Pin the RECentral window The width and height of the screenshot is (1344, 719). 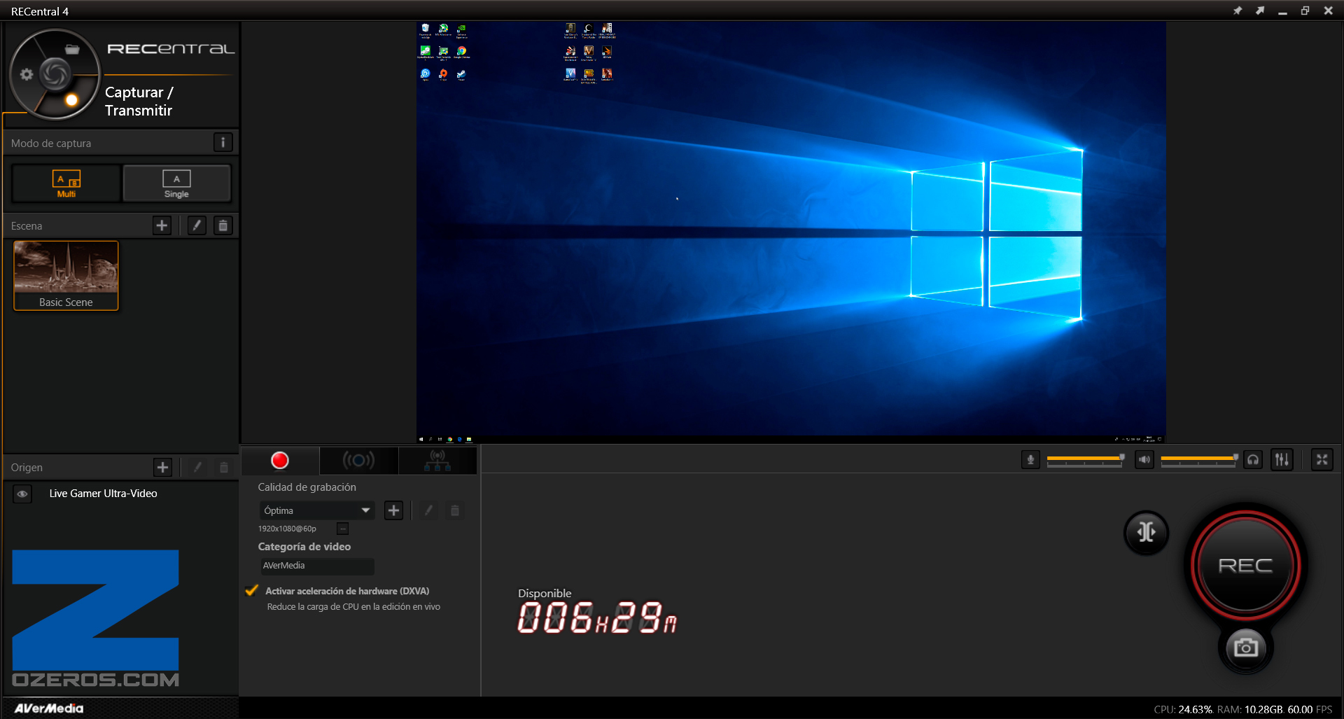coord(1238,11)
